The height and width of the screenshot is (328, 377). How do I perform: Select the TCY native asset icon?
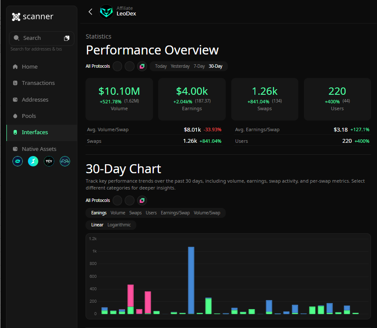(x=49, y=161)
